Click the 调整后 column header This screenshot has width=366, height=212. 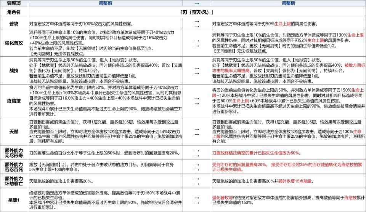(x=288, y=3)
